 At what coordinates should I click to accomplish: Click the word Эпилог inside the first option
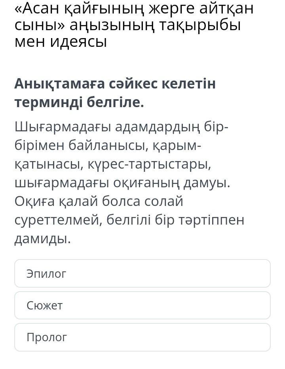(x=46, y=274)
